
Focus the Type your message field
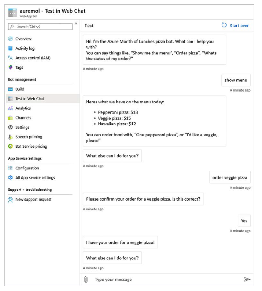pyautogui.click(x=165, y=280)
